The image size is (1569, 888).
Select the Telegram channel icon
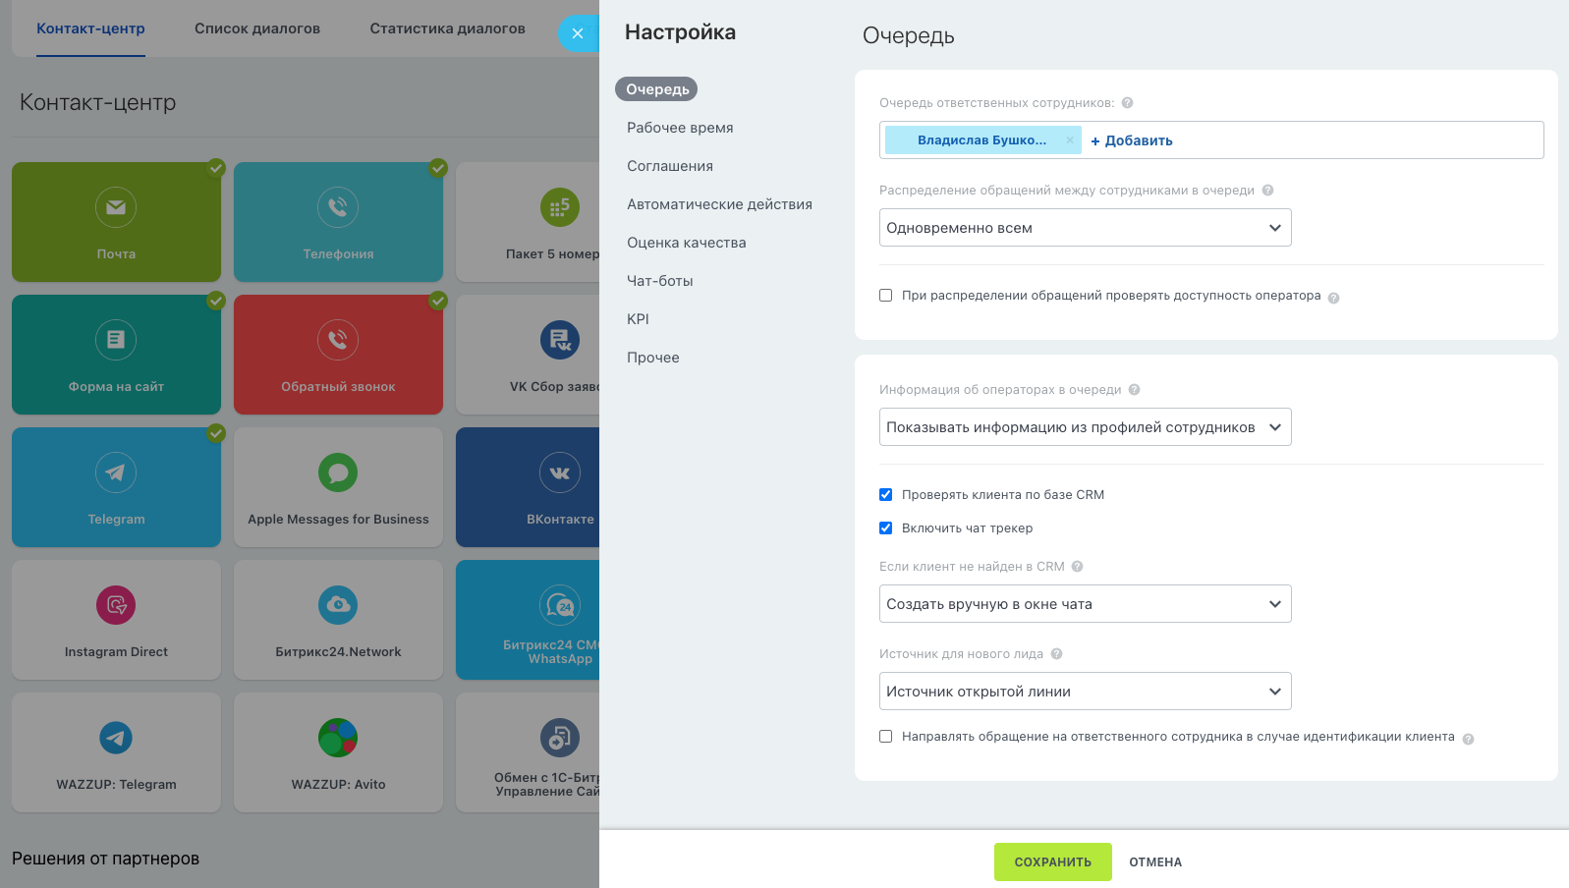116,472
